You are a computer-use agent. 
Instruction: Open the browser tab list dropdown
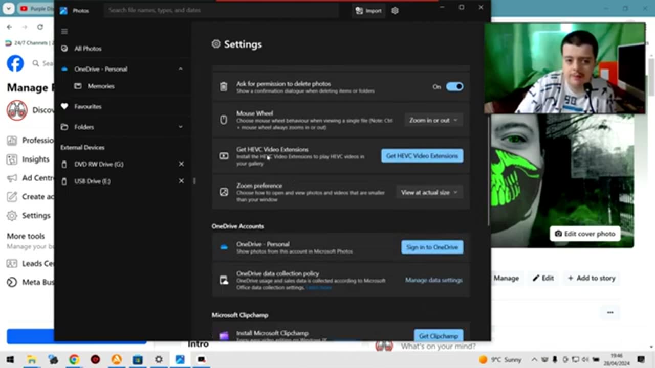(x=8, y=9)
